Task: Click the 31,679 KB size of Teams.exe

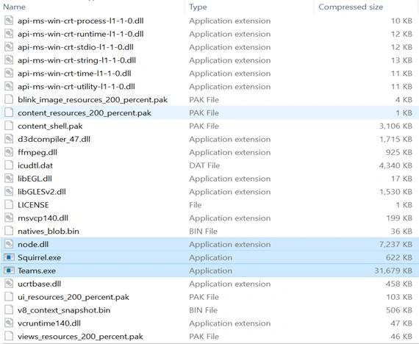Action: coord(393,270)
